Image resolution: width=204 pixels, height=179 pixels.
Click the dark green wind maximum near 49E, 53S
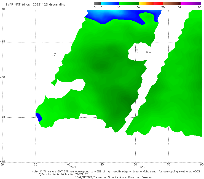point(127,99)
